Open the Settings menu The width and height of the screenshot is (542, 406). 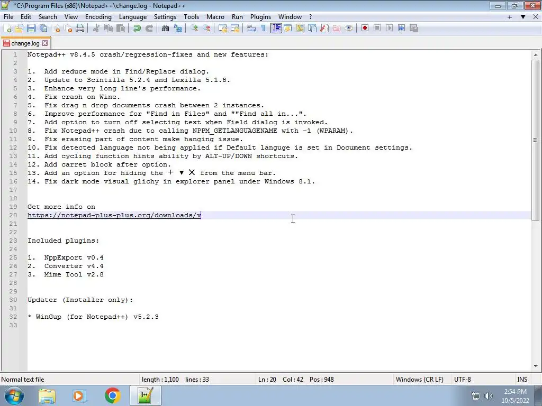click(x=165, y=17)
